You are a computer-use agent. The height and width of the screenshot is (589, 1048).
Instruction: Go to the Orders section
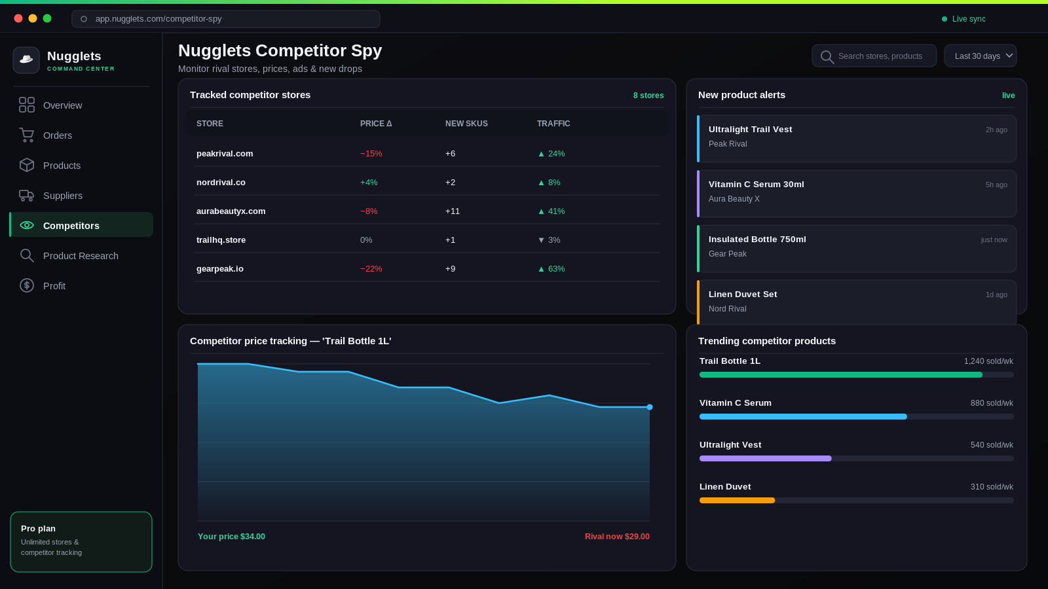(x=81, y=135)
